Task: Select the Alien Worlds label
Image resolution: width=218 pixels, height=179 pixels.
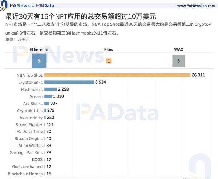Action: coord(31,146)
